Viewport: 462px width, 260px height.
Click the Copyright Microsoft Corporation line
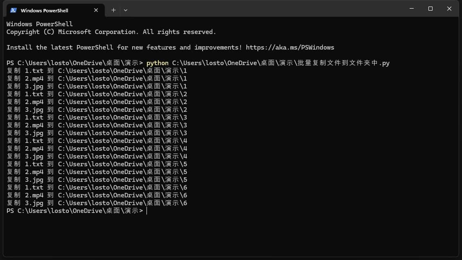(111, 32)
